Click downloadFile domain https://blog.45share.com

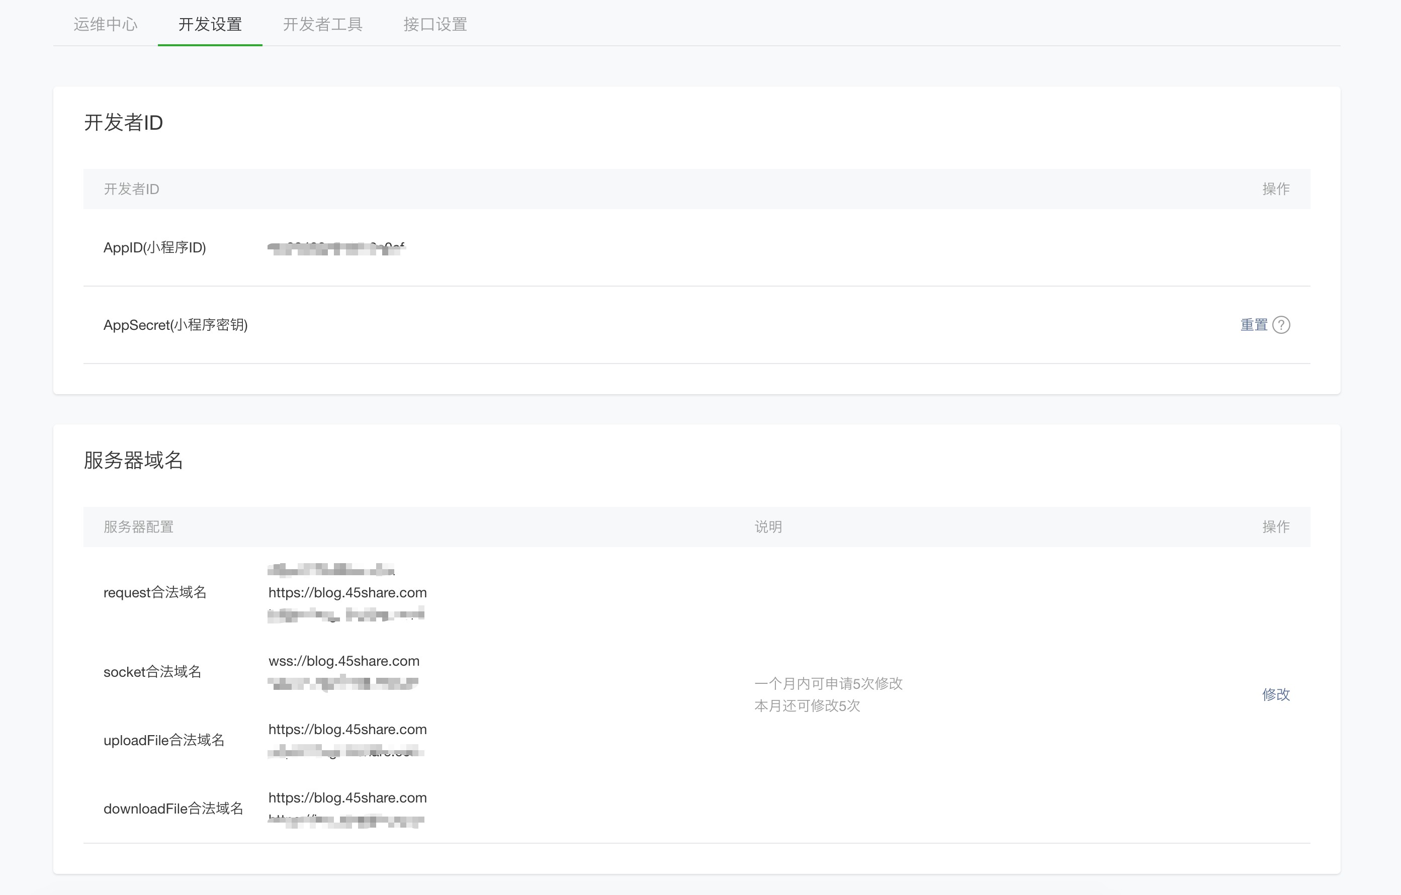[x=347, y=798]
